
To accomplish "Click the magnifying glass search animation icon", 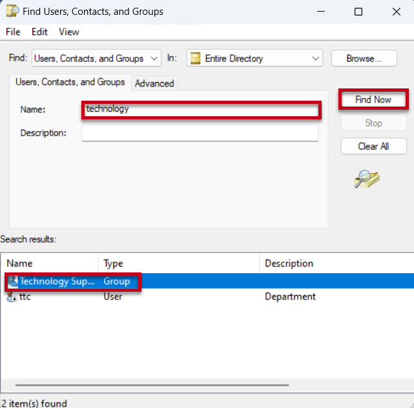I will coord(367,179).
